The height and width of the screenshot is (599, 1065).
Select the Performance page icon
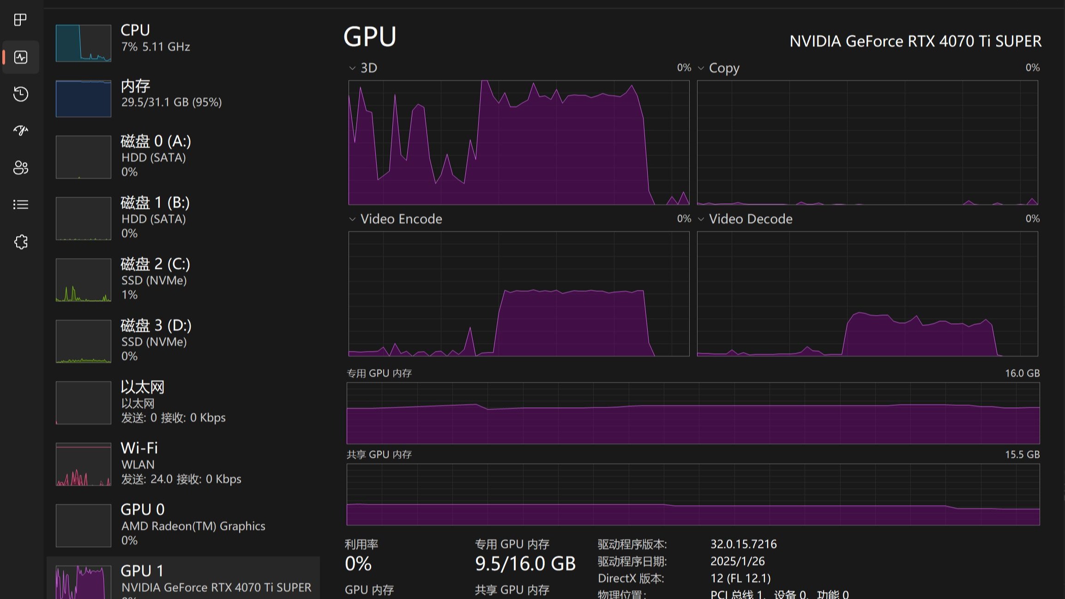click(20, 57)
